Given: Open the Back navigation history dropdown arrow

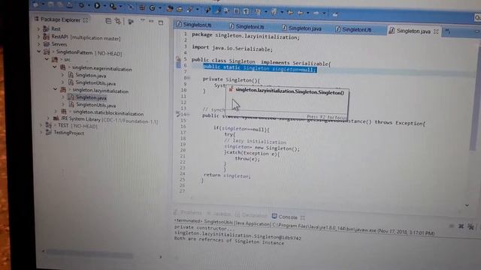Looking at the screenshot, I should point(308,13).
